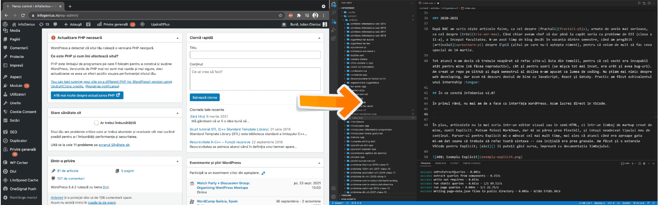The height and width of the screenshot is (205, 658).
Task: Open the Chrome extensions puzzle icon
Action: [x=299, y=16]
